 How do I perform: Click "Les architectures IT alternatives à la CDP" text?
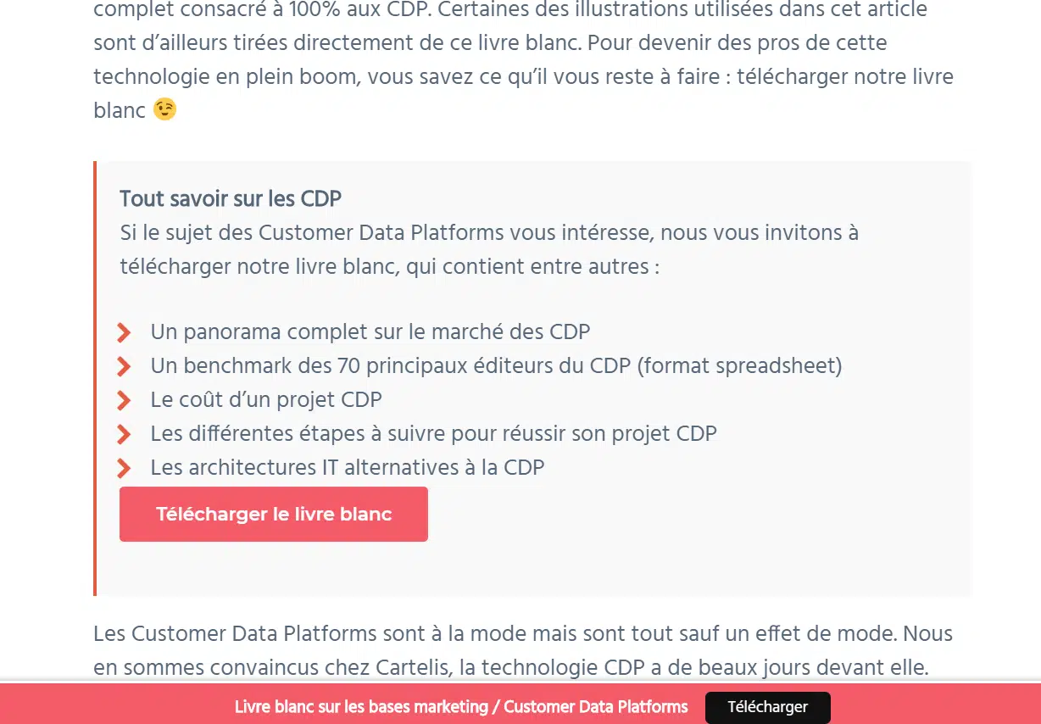(x=347, y=467)
